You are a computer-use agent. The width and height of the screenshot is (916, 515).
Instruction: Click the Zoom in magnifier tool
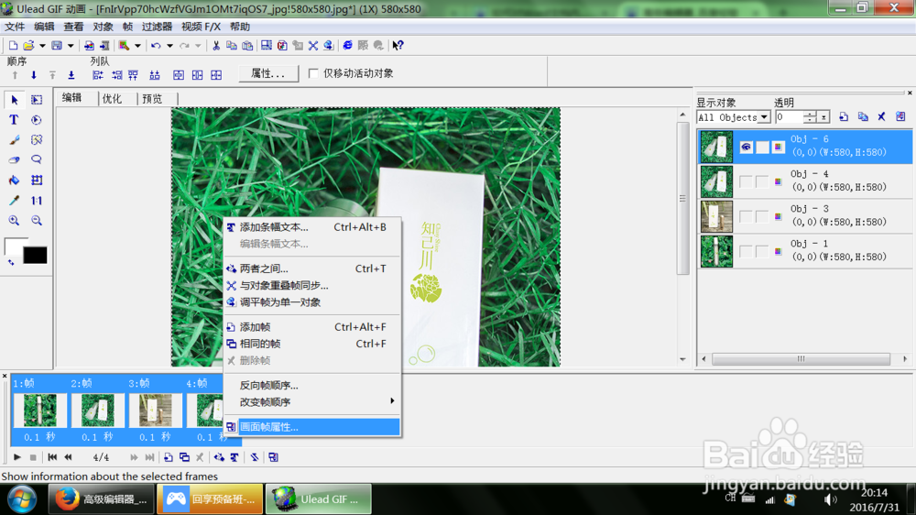coord(14,220)
